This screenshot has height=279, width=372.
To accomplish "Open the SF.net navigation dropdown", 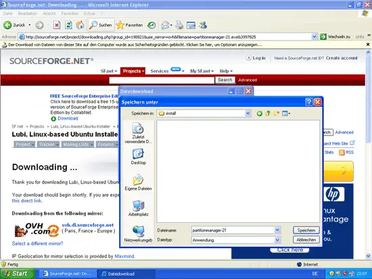I will 109,71.
